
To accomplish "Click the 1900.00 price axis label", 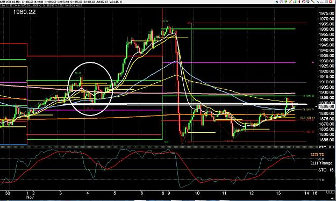I will click(326, 92).
